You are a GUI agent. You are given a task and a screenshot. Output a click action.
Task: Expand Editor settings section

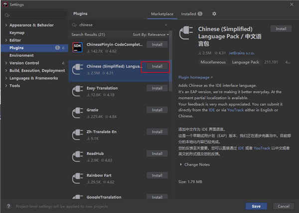point(6,40)
